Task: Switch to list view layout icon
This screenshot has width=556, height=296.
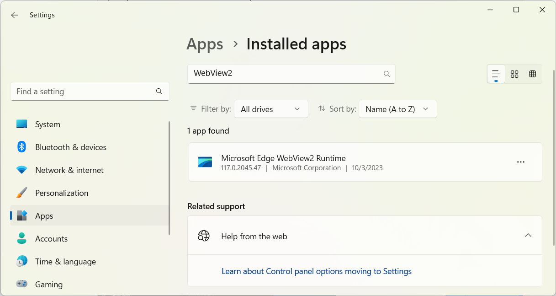Action: pos(496,74)
